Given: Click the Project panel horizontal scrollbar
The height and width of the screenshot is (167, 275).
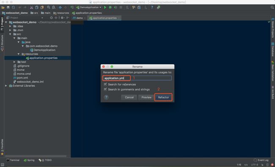Looking at the screenshot, I should pyautogui.click(x=36, y=156).
